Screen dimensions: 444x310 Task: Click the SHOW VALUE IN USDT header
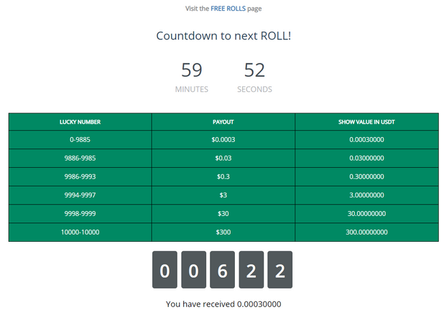coord(366,122)
